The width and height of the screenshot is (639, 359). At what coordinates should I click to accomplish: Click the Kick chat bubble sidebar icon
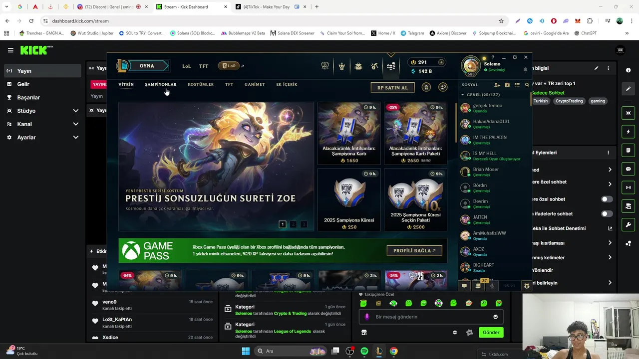click(x=629, y=169)
